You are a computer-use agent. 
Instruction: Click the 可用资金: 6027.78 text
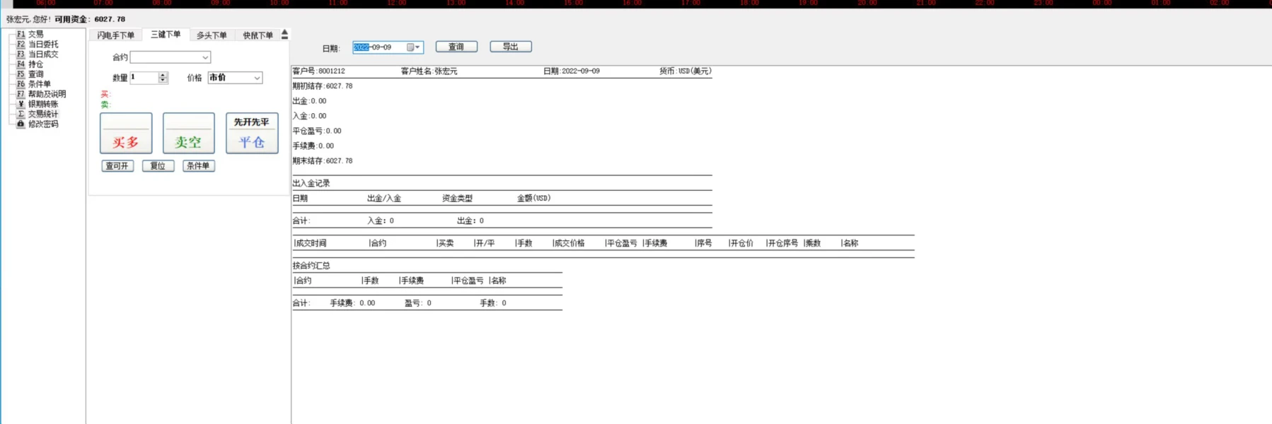pos(90,19)
